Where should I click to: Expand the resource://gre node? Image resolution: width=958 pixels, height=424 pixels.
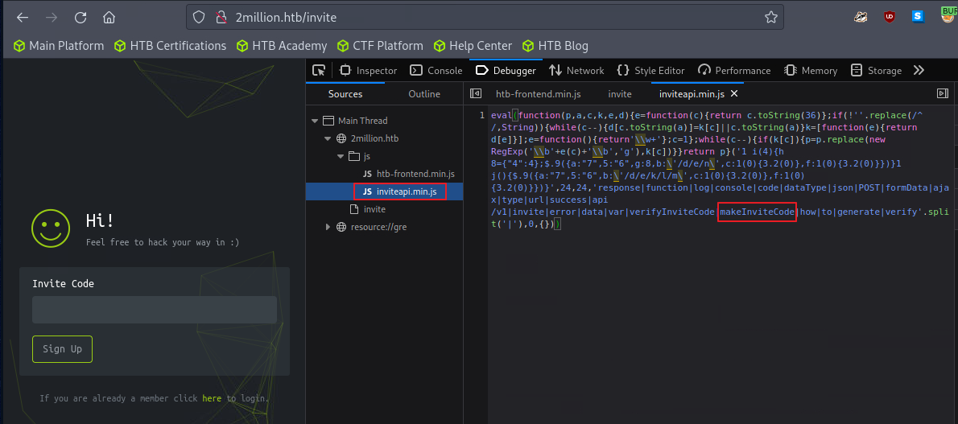click(328, 227)
